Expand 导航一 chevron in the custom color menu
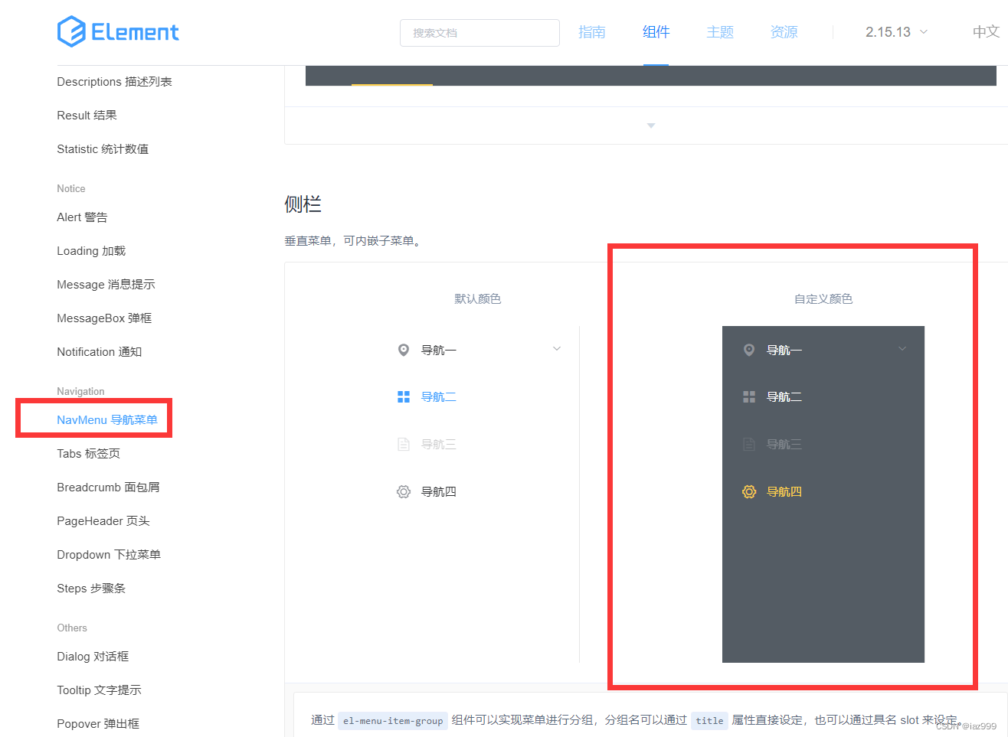1008x737 pixels. click(x=902, y=348)
